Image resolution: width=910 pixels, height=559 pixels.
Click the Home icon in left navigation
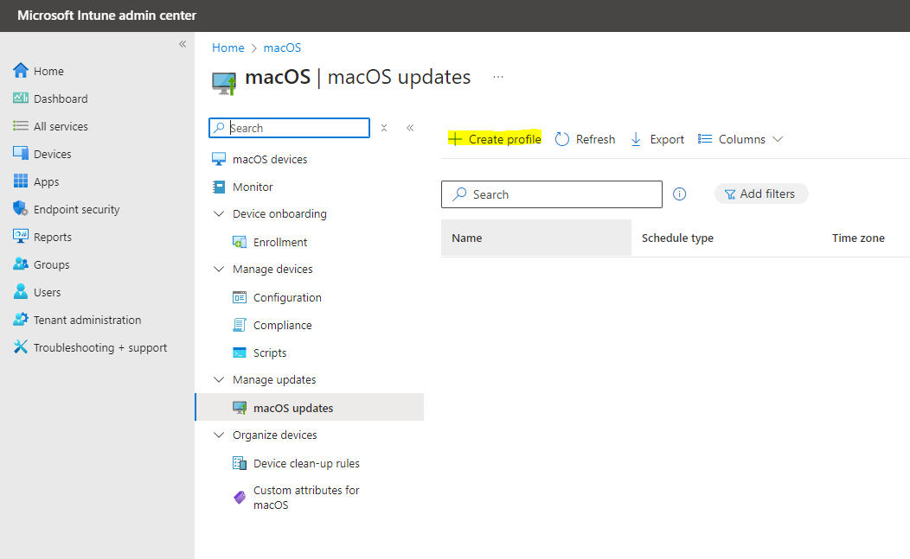(20, 71)
